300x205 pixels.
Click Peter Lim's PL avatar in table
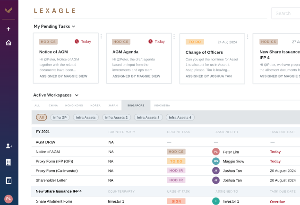(x=216, y=152)
